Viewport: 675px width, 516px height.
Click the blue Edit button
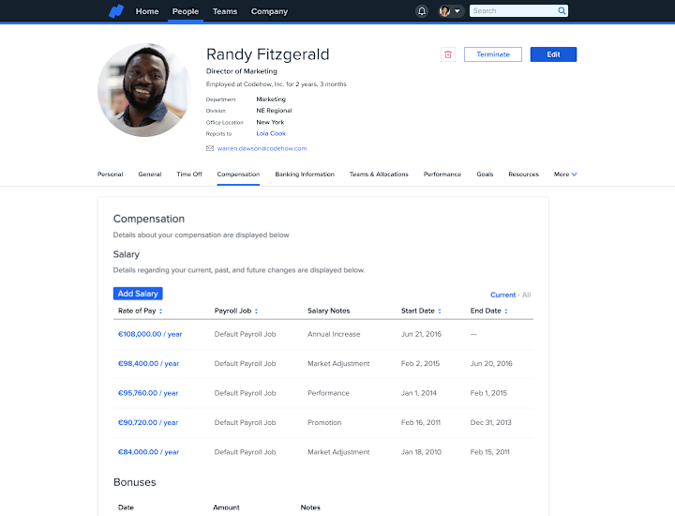554,54
